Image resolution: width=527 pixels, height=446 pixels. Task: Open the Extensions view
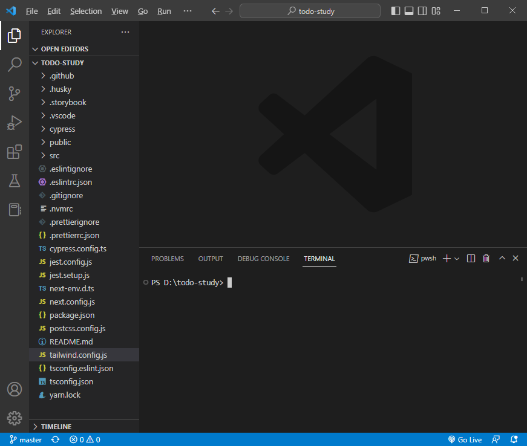[x=14, y=152]
